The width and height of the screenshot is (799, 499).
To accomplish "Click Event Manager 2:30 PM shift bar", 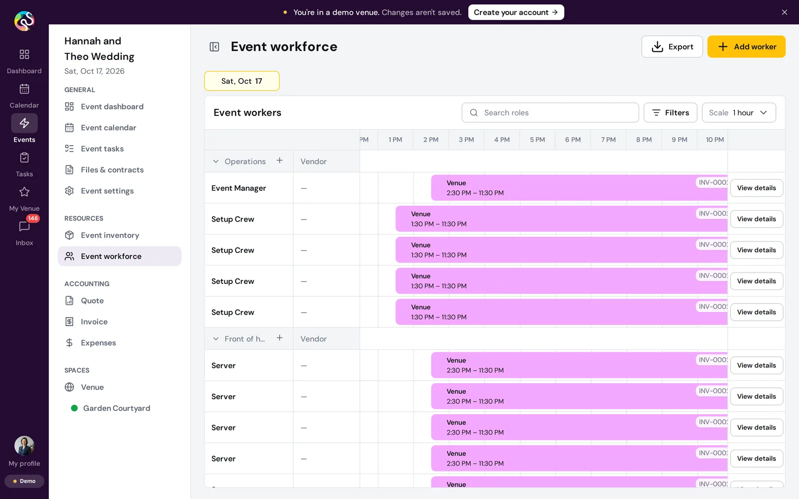I will click(x=579, y=188).
